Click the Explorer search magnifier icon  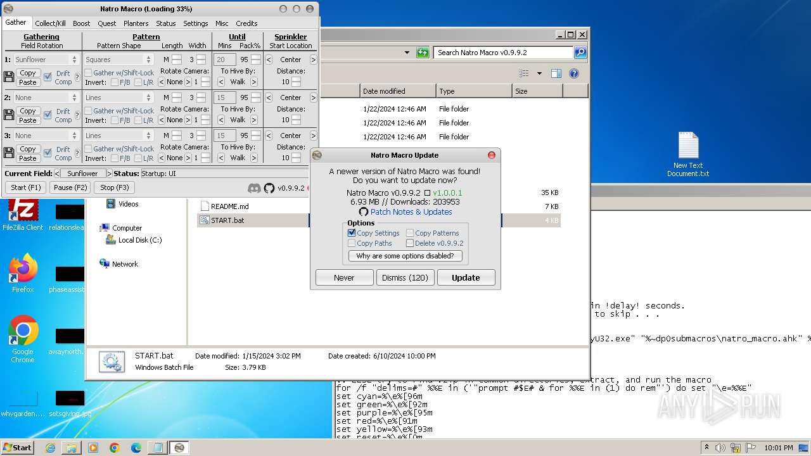coord(580,53)
